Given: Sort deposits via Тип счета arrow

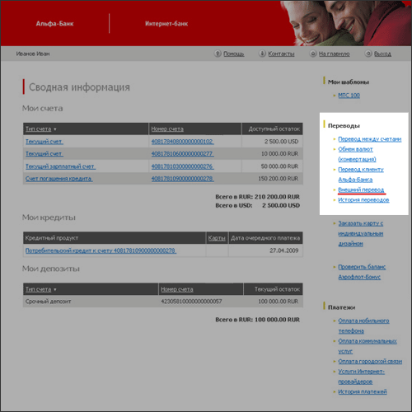Looking at the screenshot, I should pyautogui.click(x=55, y=289).
